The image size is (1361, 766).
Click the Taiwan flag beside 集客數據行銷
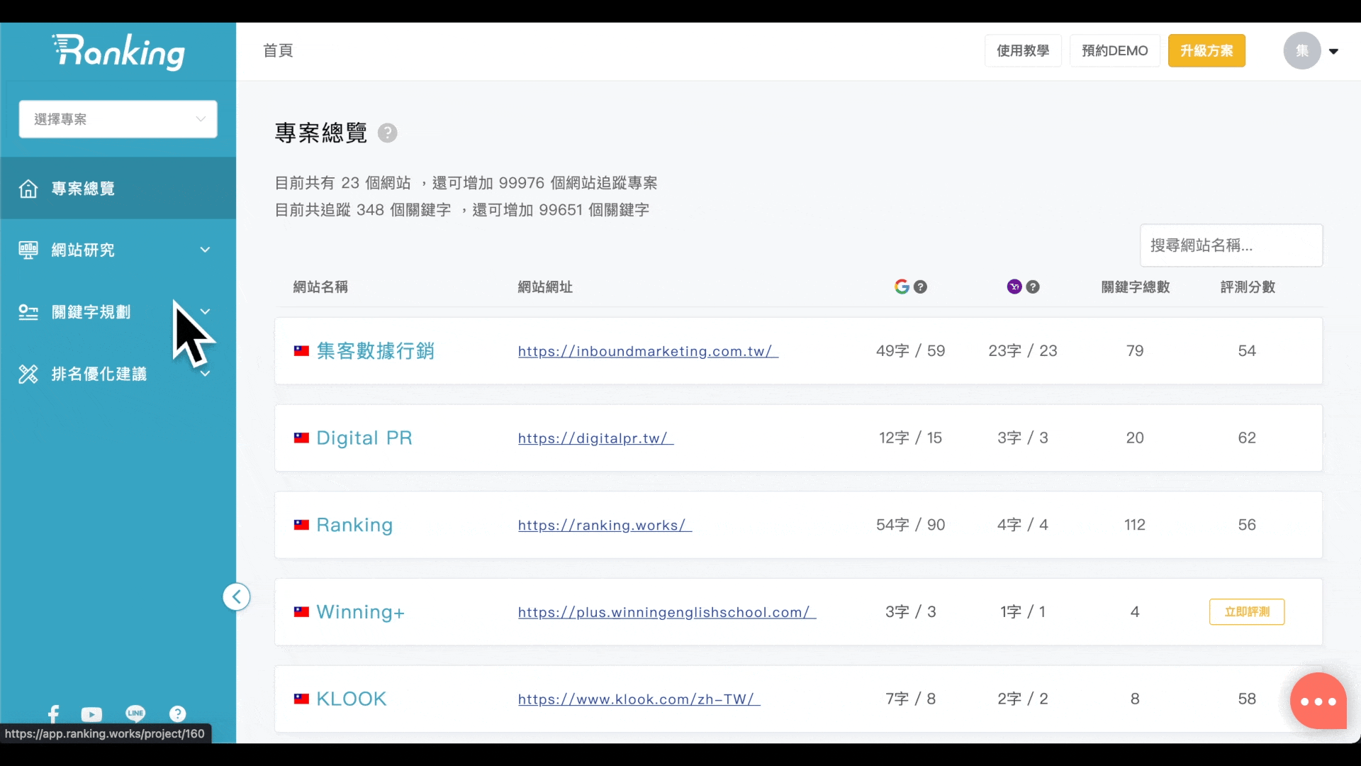click(x=301, y=350)
